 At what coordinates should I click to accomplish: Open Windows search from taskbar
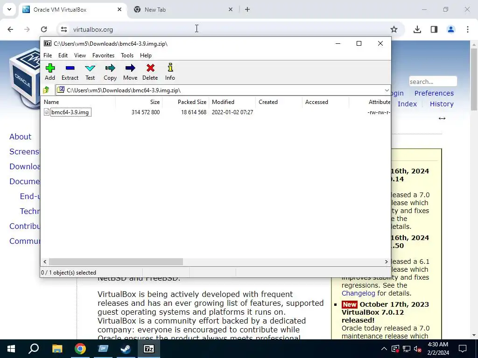point(34,349)
